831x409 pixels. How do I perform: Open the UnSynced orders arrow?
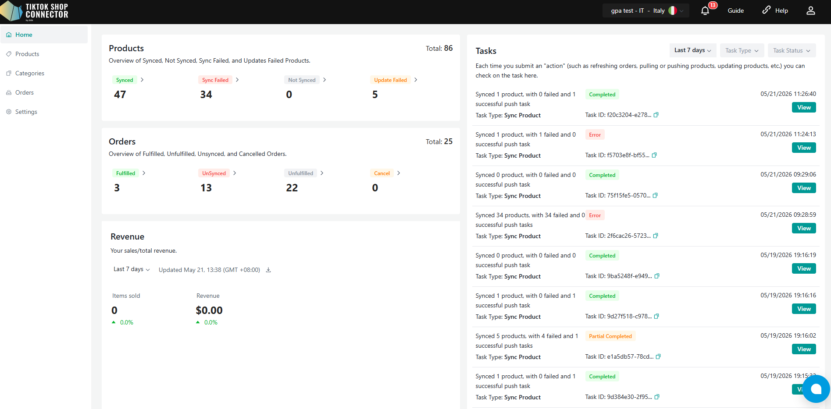(235, 173)
